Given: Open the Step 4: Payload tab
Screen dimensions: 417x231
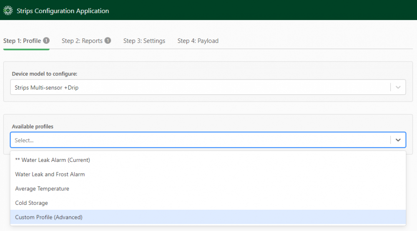Looking at the screenshot, I should click(x=198, y=41).
